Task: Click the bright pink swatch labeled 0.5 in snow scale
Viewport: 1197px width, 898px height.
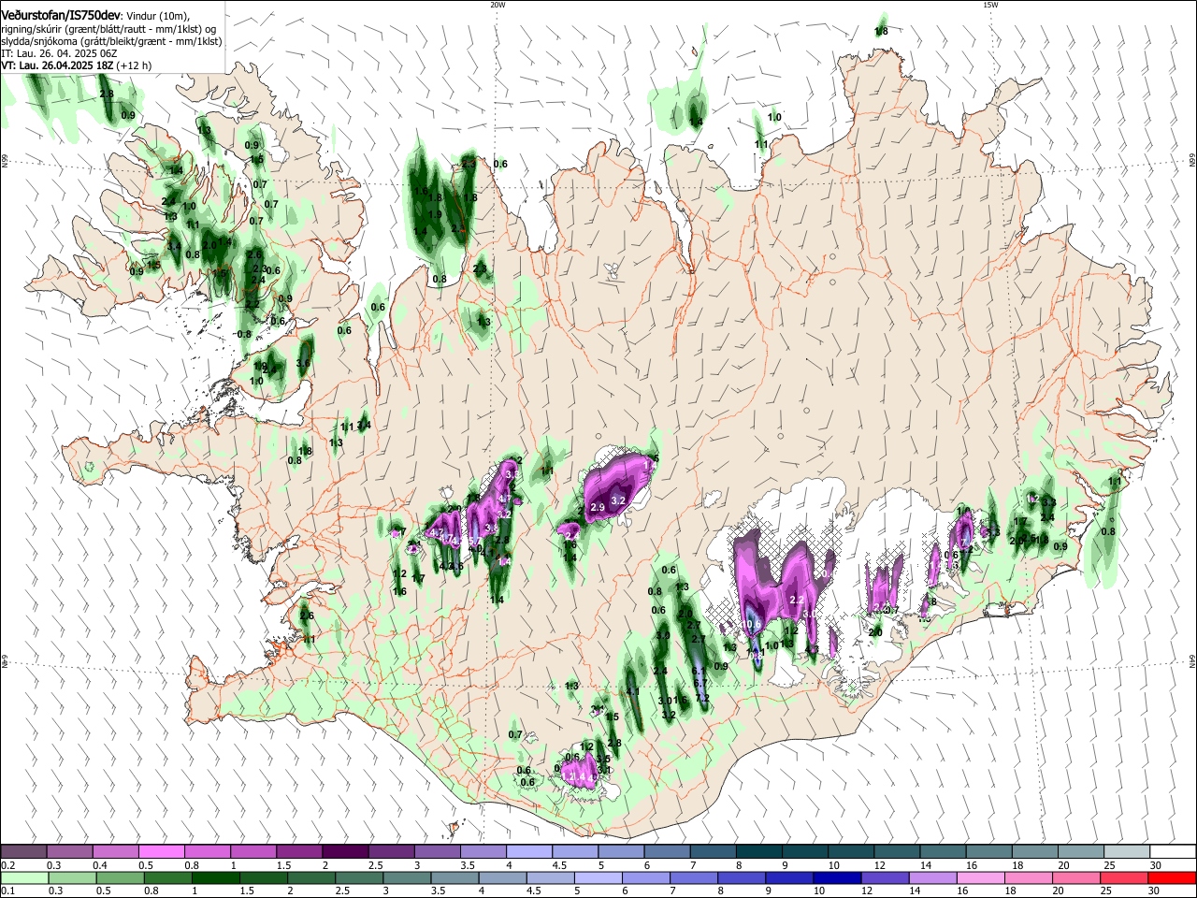Action: [x=161, y=851]
